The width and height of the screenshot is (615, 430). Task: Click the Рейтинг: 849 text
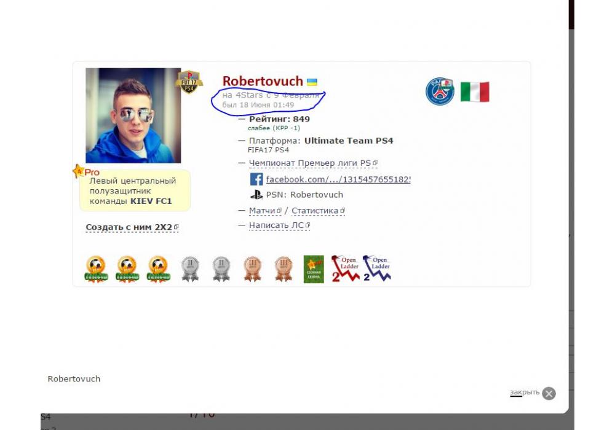(x=279, y=119)
